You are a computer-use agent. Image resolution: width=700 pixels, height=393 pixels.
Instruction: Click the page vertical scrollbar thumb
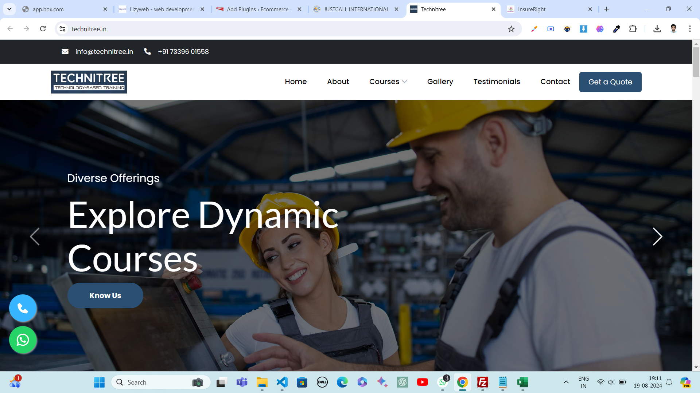pos(696,62)
